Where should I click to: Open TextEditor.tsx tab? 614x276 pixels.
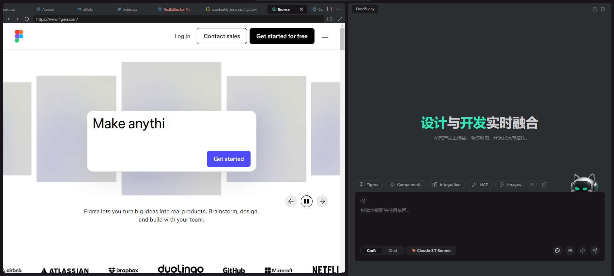click(x=174, y=9)
